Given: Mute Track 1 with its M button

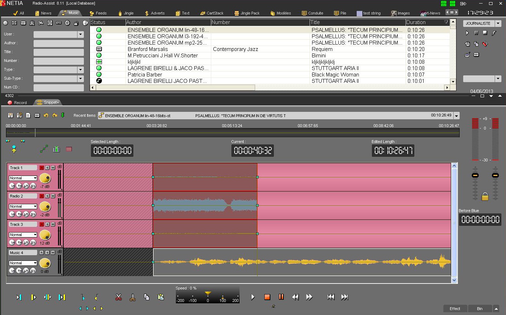Looking at the screenshot, I should [x=53, y=168].
